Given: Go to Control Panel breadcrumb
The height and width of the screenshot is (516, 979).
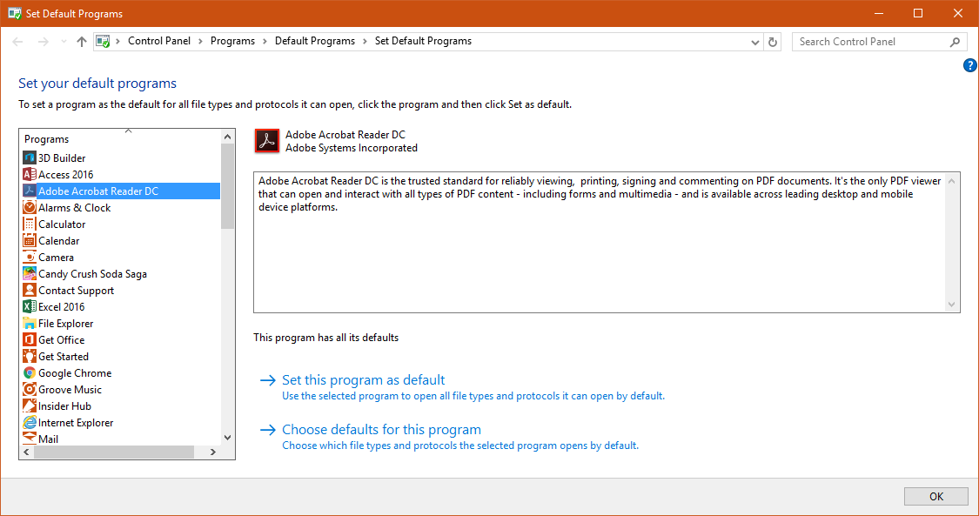Looking at the screenshot, I should pyautogui.click(x=159, y=41).
